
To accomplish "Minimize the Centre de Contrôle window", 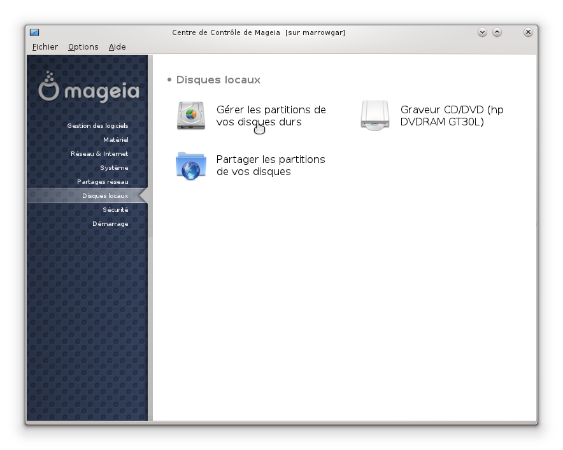I will (x=482, y=32).
